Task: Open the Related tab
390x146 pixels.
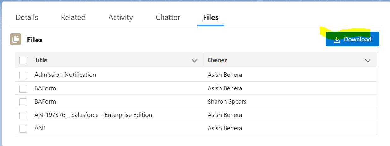Action: point(73,17)
